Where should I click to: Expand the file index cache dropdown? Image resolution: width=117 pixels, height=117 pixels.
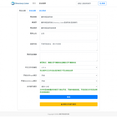click(x=69, y=87)
